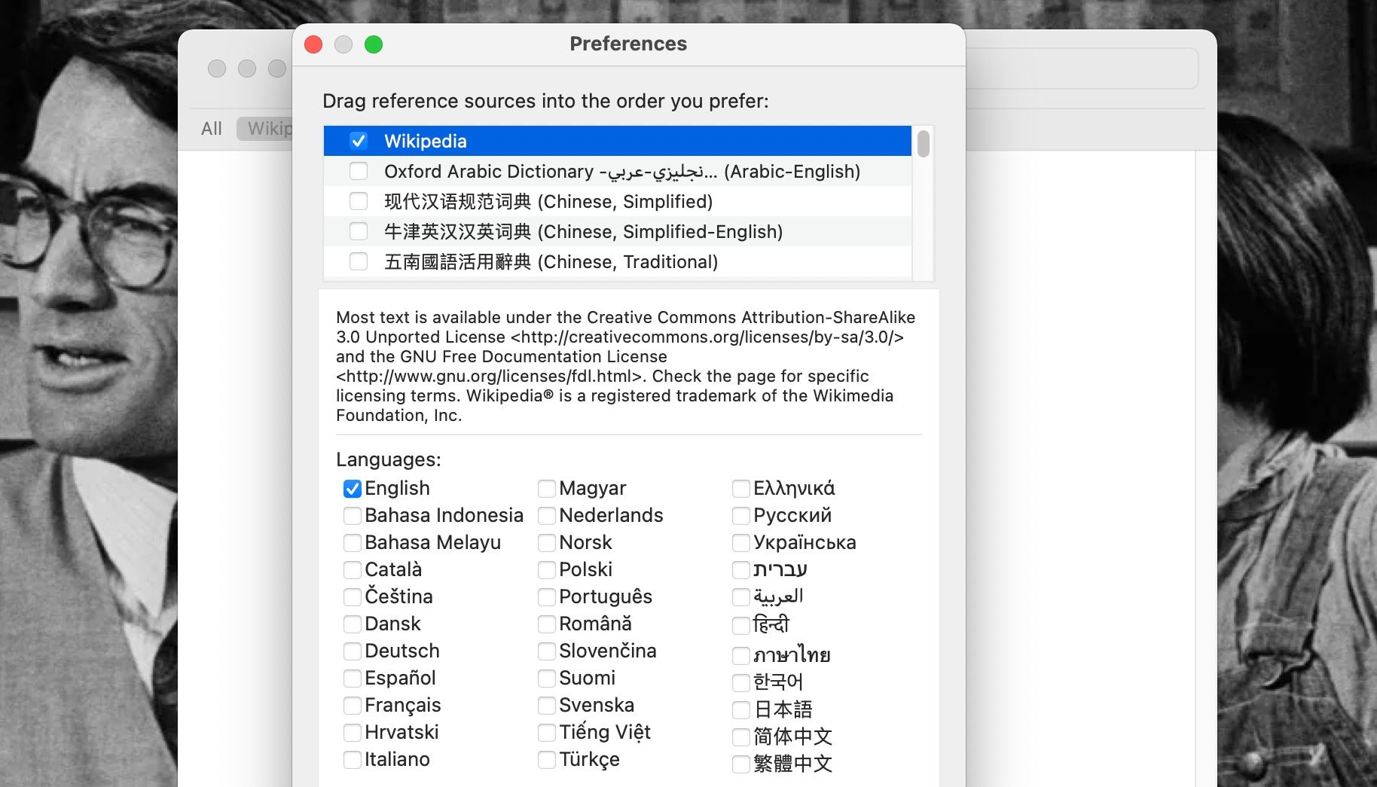Enable the Oxford Arabic Dictionary source checkbox
The height and width of the screenshot is (787, 1377).
point(359,171)
